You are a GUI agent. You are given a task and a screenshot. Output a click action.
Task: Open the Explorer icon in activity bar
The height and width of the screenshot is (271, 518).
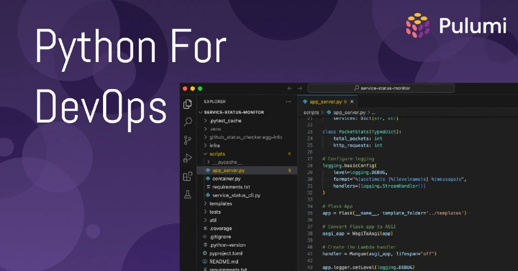point(187,104)
